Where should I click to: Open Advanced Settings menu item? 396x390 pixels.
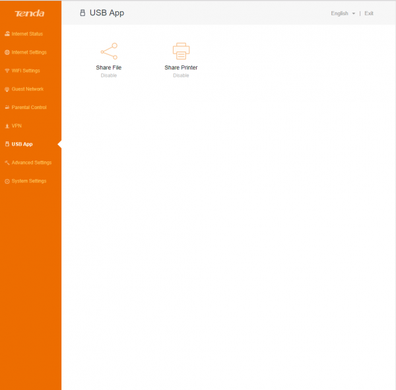point(31,163)
